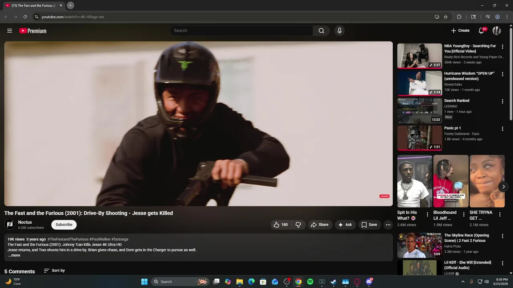Open more actions ellipsis under video
Image resolution: width=513 pixels, height=288 pixels.
388,225
